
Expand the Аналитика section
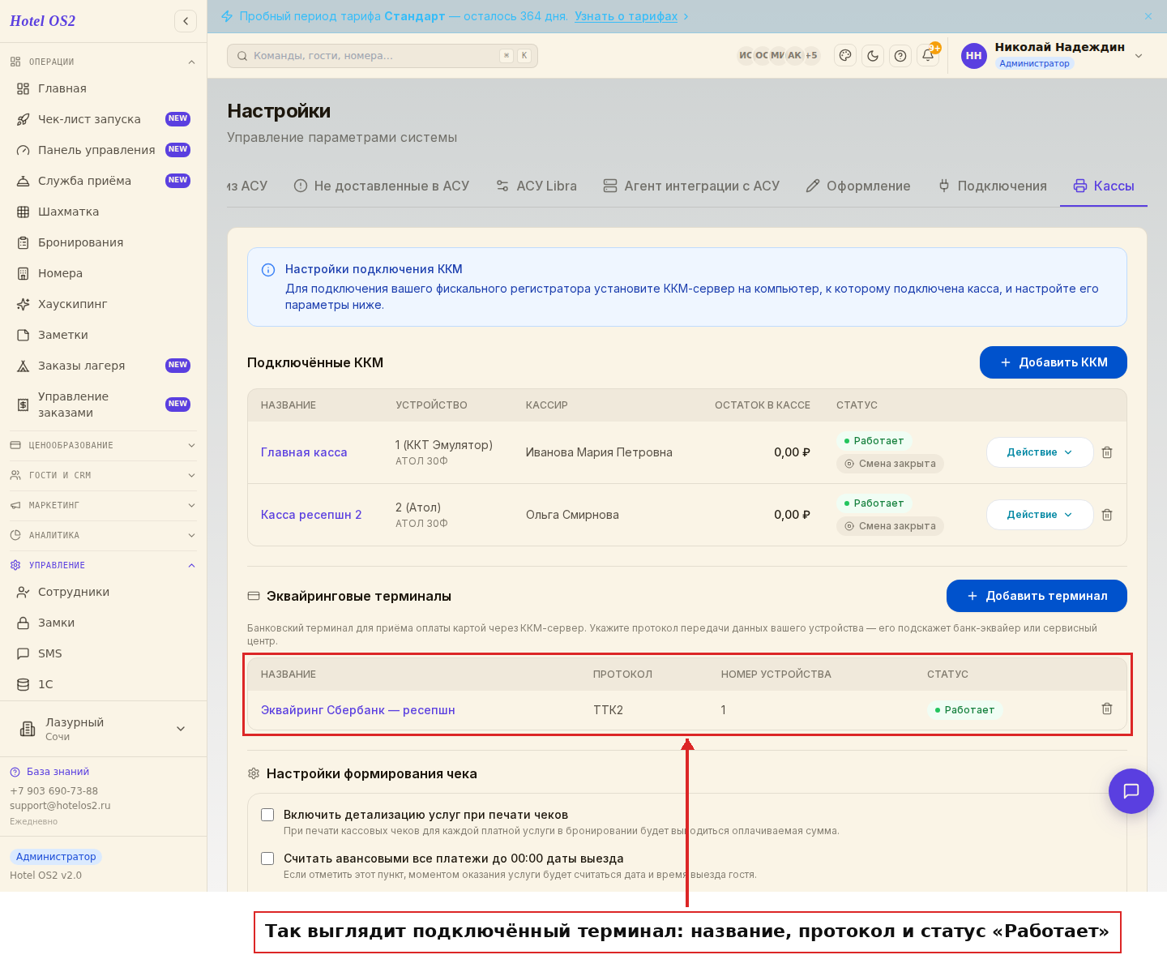104,535
